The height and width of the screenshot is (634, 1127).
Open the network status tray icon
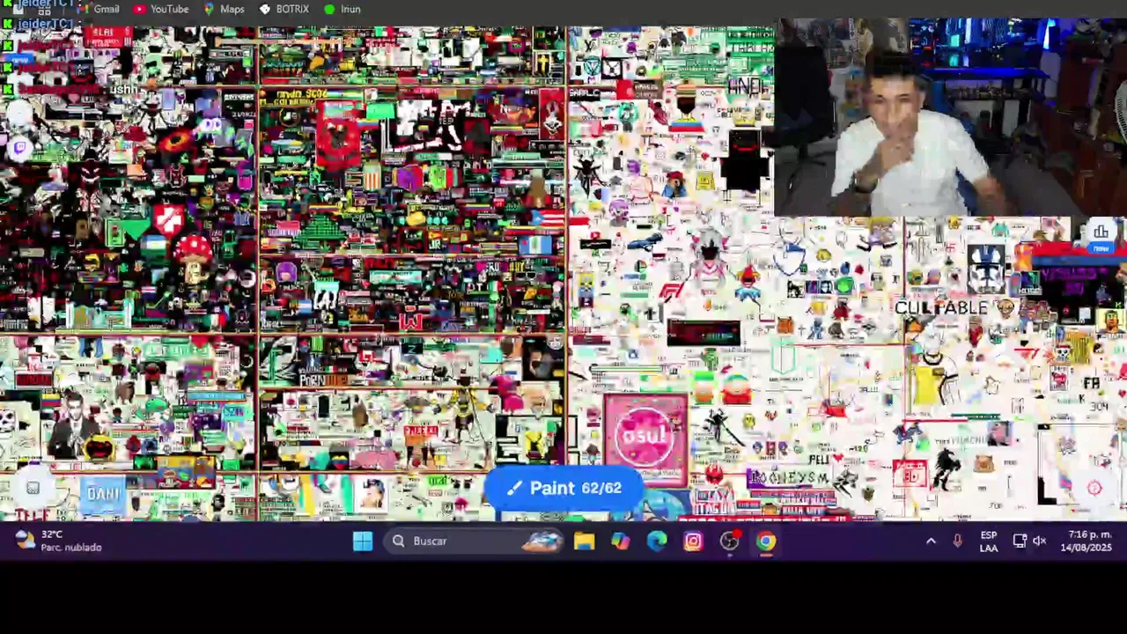click(x=1020, y=541)
